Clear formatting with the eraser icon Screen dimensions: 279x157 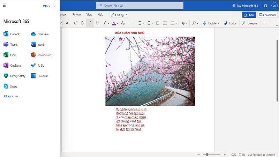coord(123,23)
